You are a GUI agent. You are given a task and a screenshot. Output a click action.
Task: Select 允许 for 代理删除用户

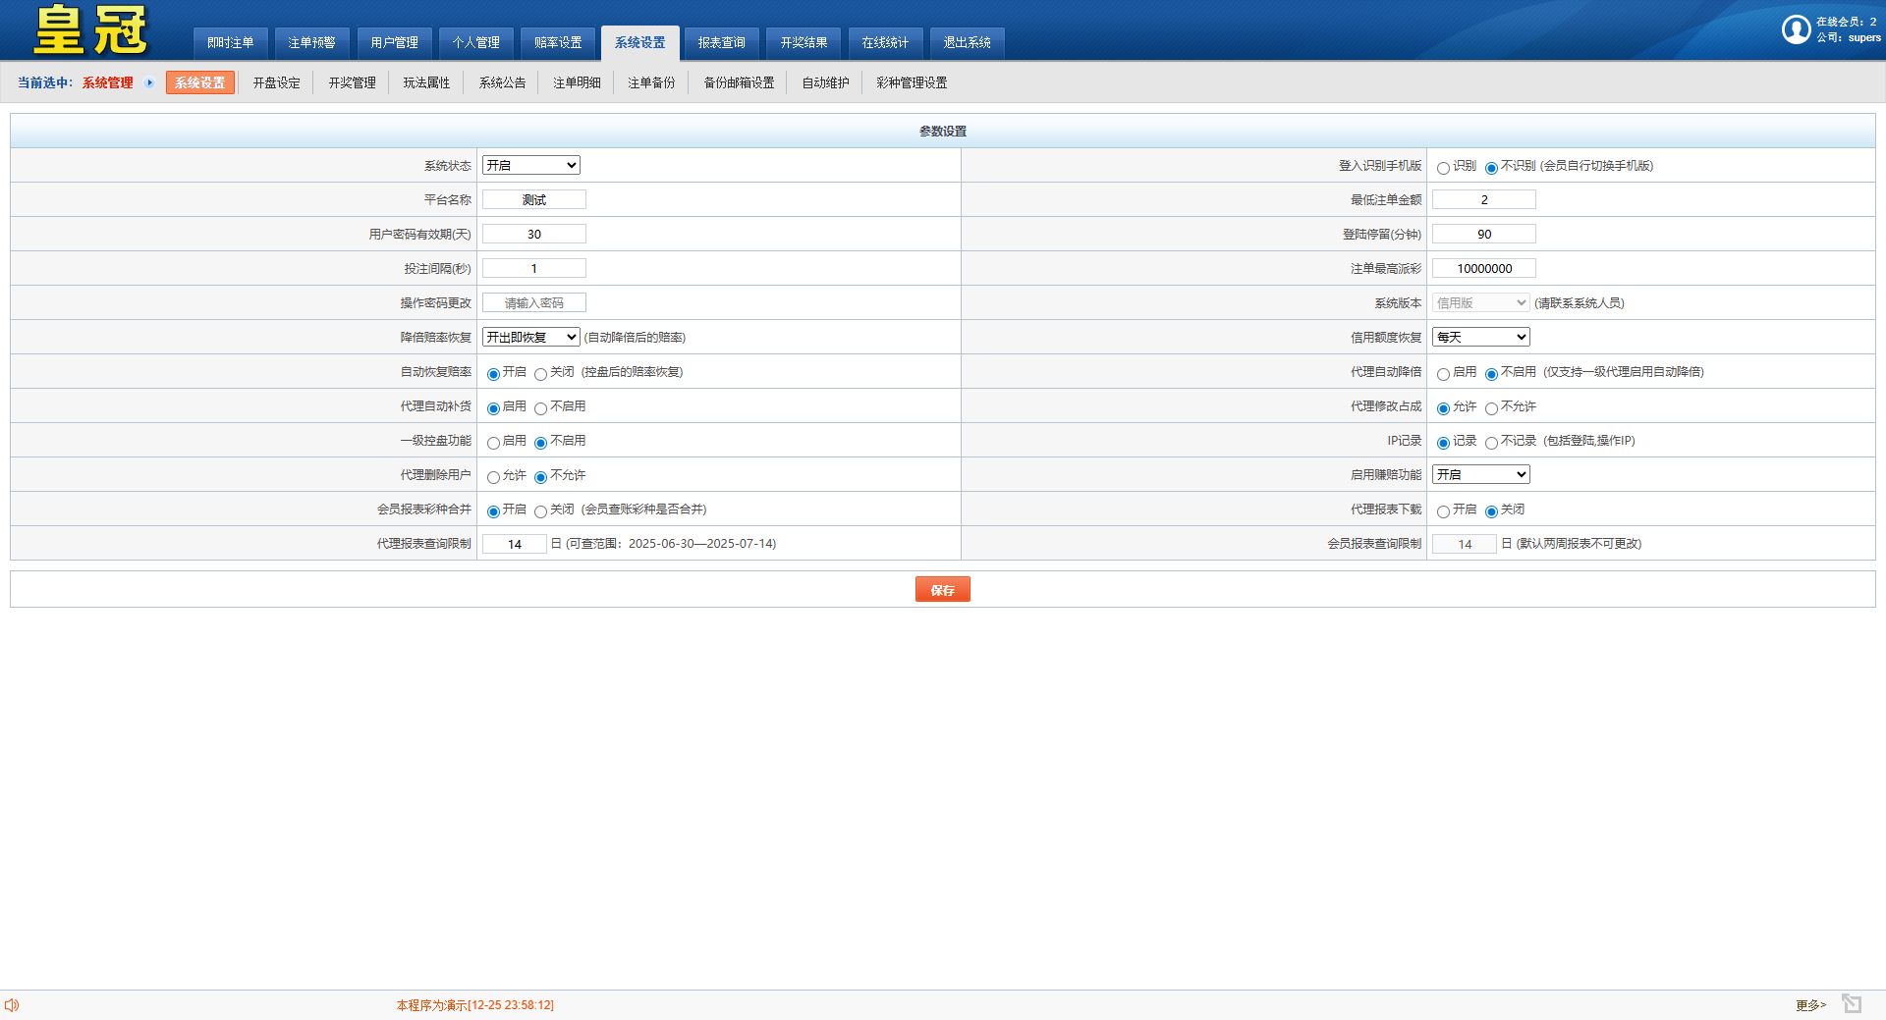pyautogui.click(x=493, y=477)
